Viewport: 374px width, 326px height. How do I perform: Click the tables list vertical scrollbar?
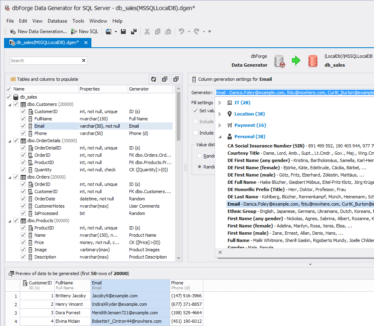[x=178, y=116]
